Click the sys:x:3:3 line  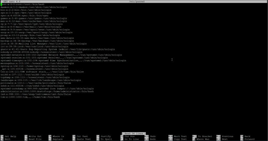pyautogui.click(x=26, y=13)
